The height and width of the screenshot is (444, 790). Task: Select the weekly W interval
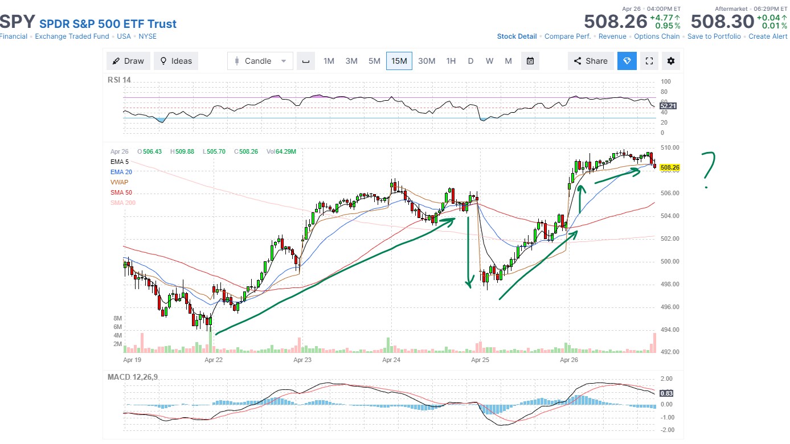[489, 61]
